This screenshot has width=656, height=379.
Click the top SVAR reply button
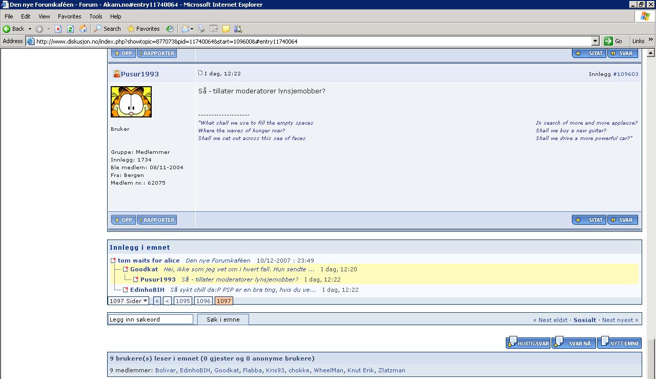tap(623, 53)
